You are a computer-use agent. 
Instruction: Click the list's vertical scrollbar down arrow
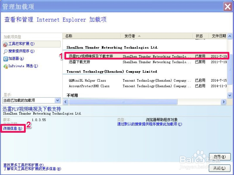coord(230,95)
